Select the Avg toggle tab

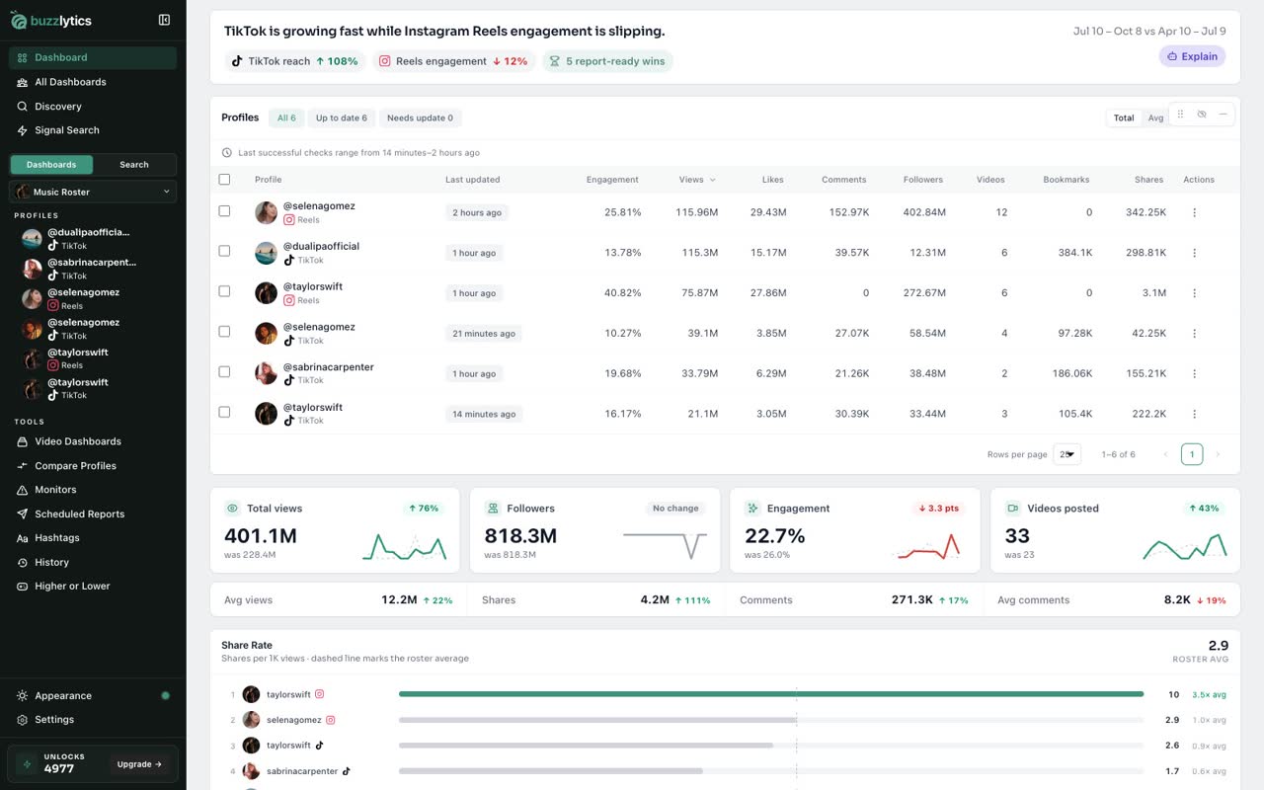pyautogui.click(x=1155, y=118)
